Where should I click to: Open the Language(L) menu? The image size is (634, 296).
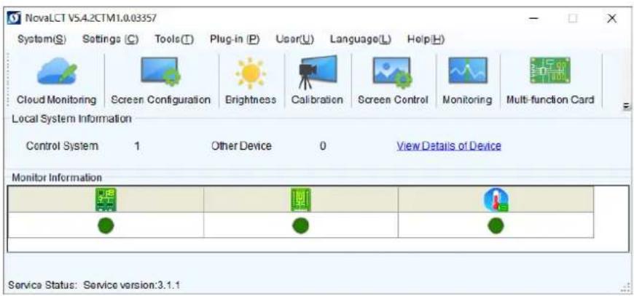360,39
